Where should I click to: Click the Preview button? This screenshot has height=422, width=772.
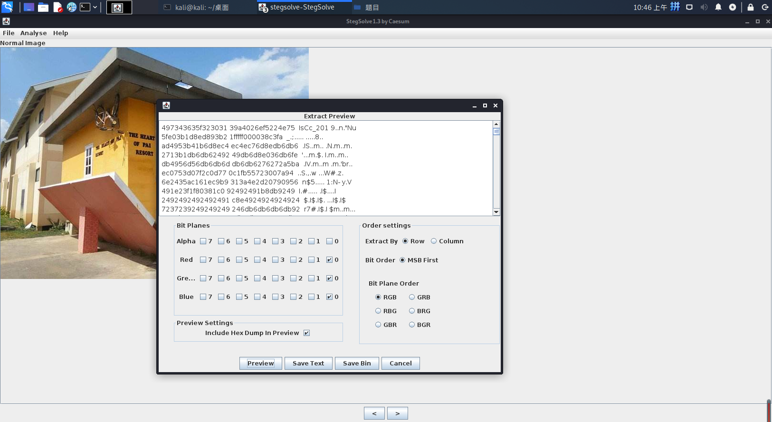pos(261,364)
